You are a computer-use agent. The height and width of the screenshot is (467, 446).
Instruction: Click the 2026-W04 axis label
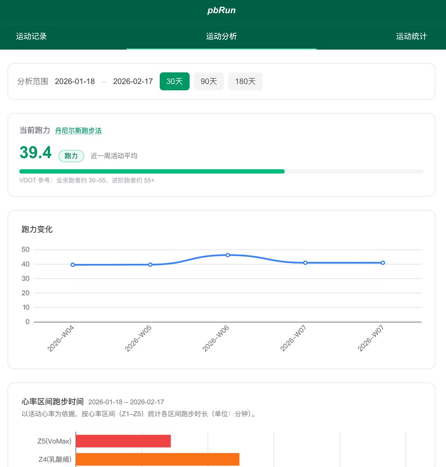(x=61, y=339)
